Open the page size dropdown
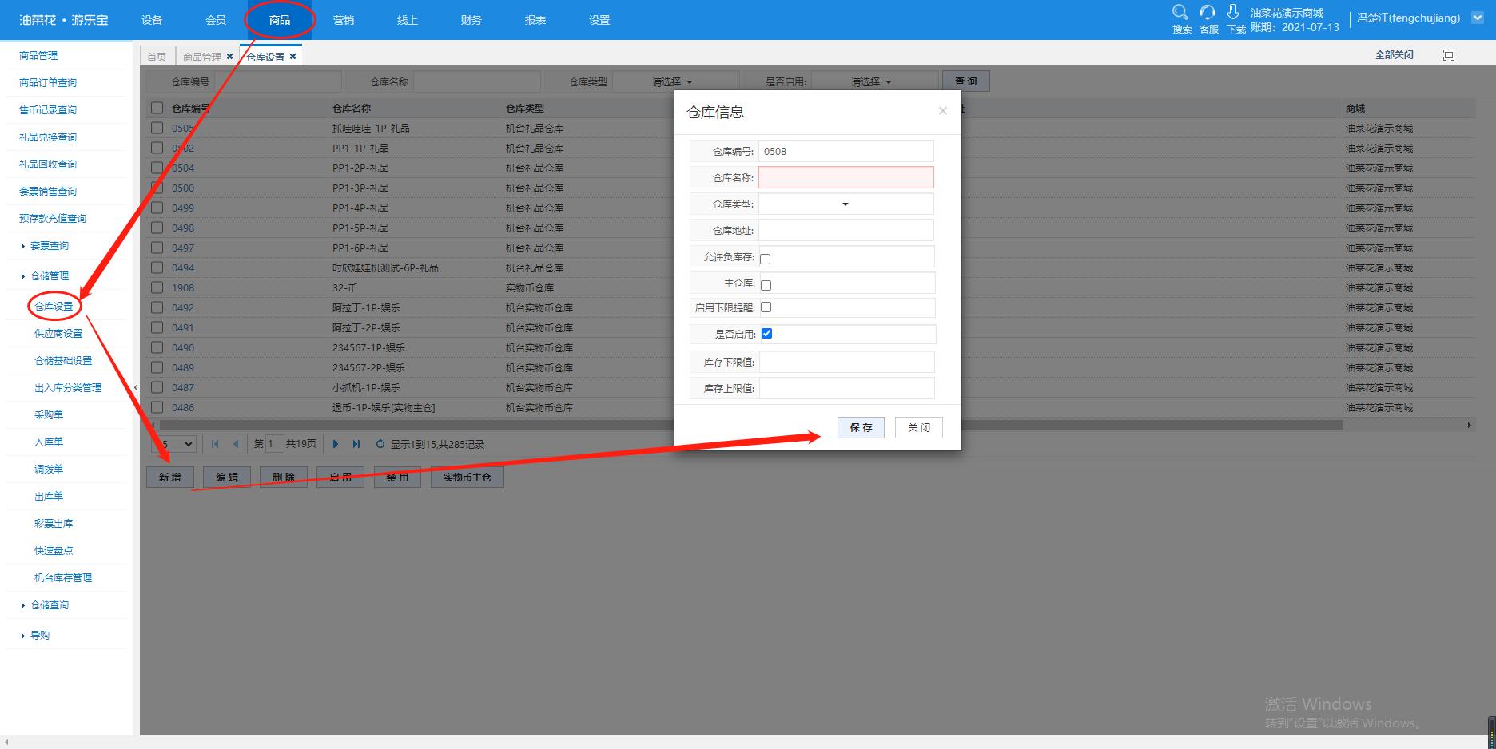The width and height of the screenshot is (1496, 749). [x=174, y=444]
